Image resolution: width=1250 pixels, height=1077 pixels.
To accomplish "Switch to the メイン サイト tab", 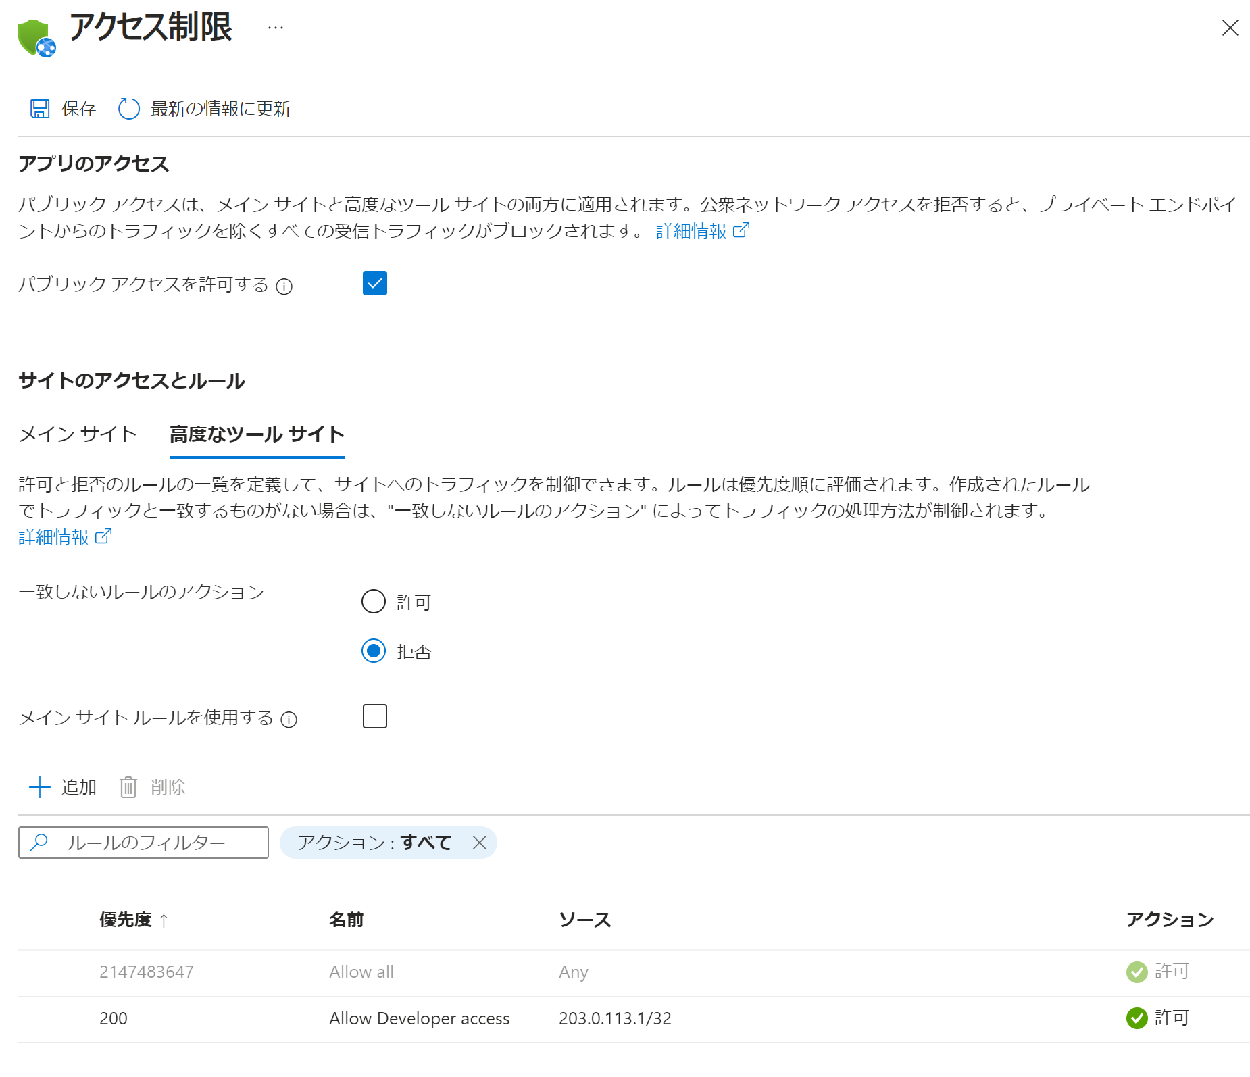I will point(78,434).
